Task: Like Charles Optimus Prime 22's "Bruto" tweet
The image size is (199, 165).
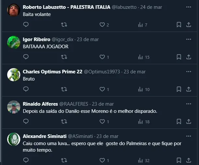Action: click(102, 89)
